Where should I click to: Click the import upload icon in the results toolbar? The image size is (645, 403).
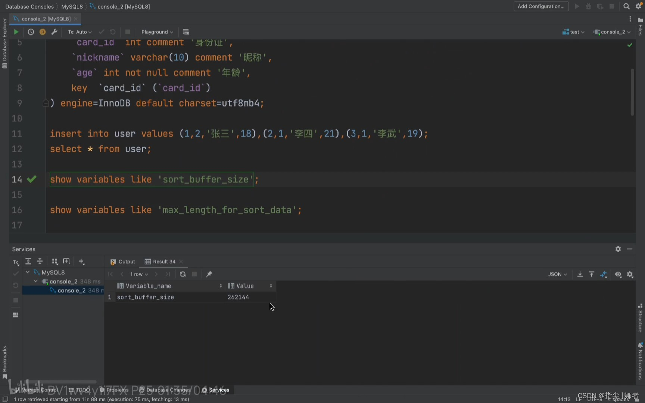tap(592, 275)
